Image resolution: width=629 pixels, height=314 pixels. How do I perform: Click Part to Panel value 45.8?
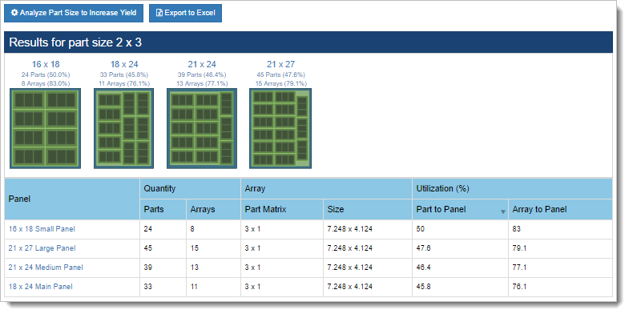point(423,287)
